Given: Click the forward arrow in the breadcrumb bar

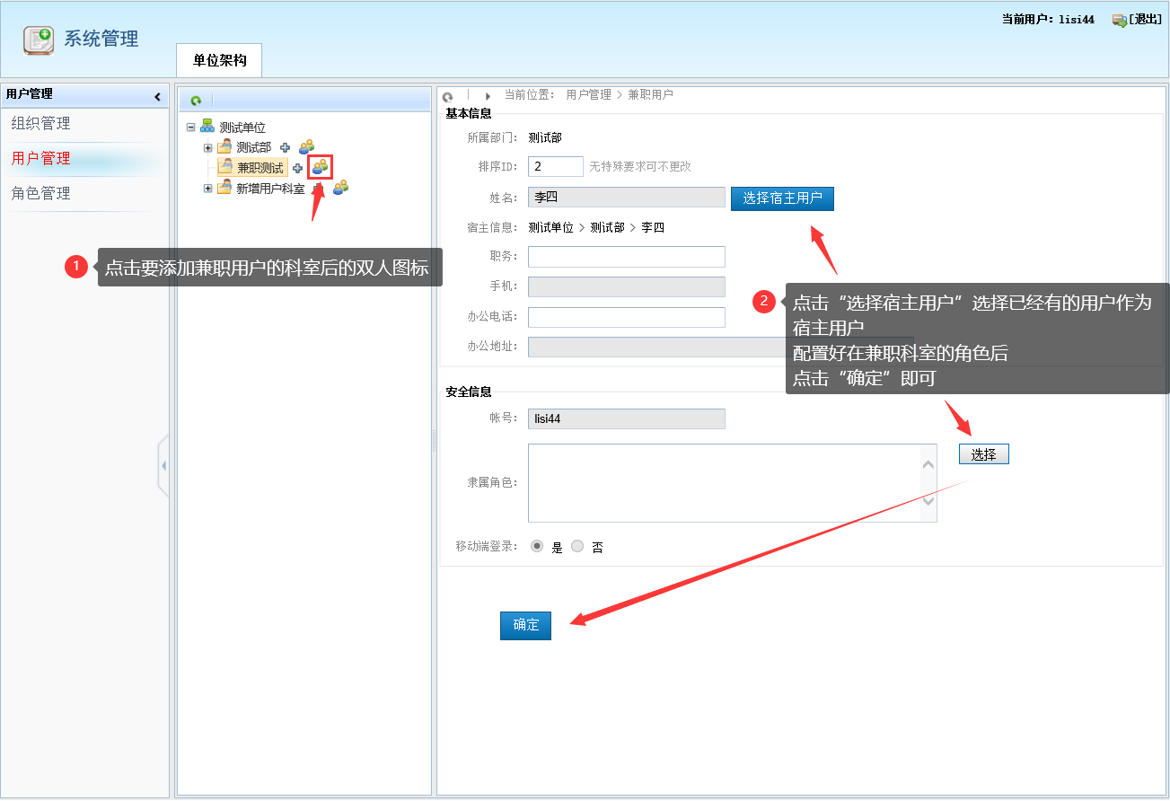Looking at the screenshot, I should (488, 95).
